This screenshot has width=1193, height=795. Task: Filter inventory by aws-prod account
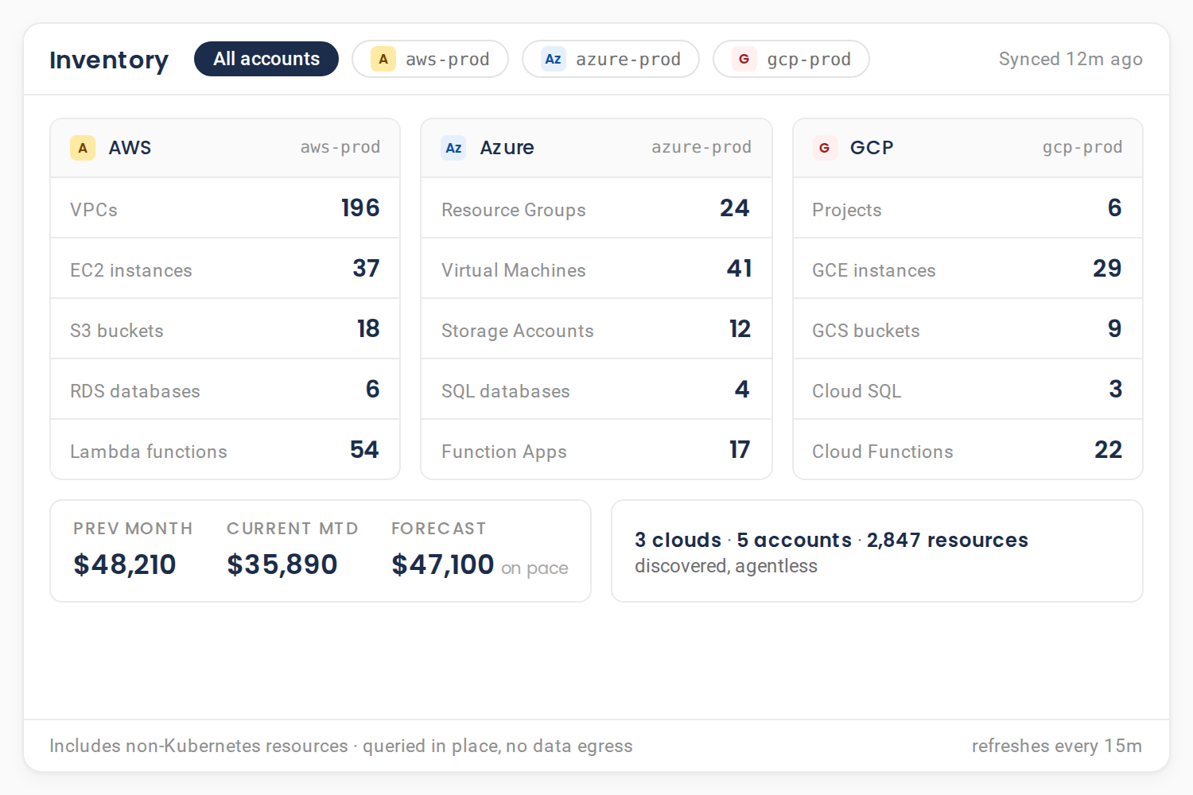(x=430, y=59)
